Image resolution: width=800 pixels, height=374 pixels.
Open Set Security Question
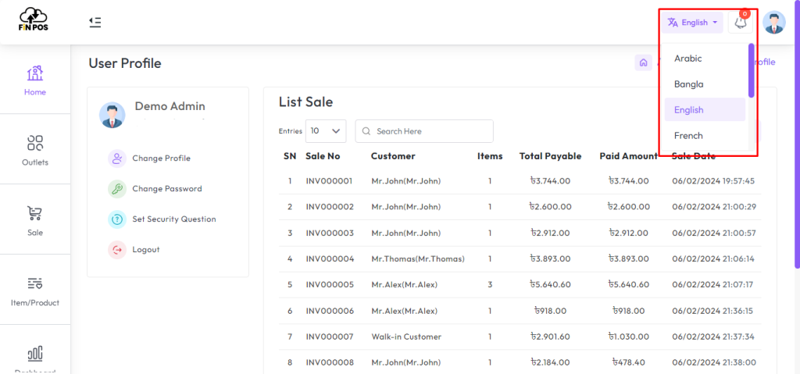tap(173, 219)
